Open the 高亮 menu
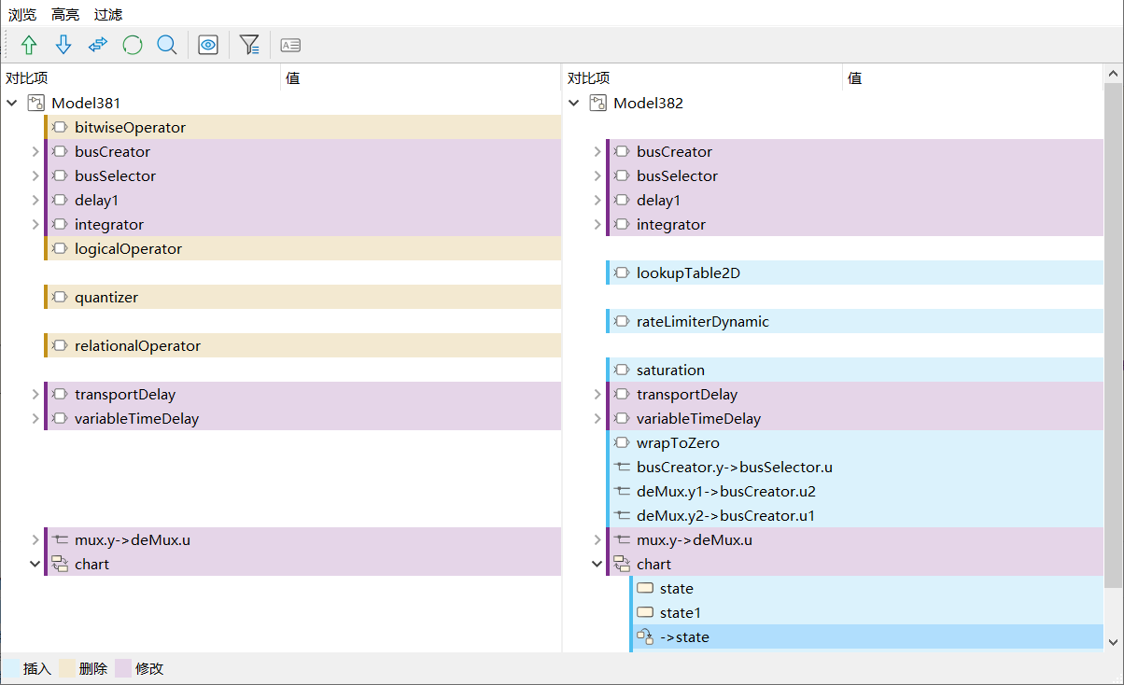1124x685 pixels. pyautogui.click(x=65, y=15)
